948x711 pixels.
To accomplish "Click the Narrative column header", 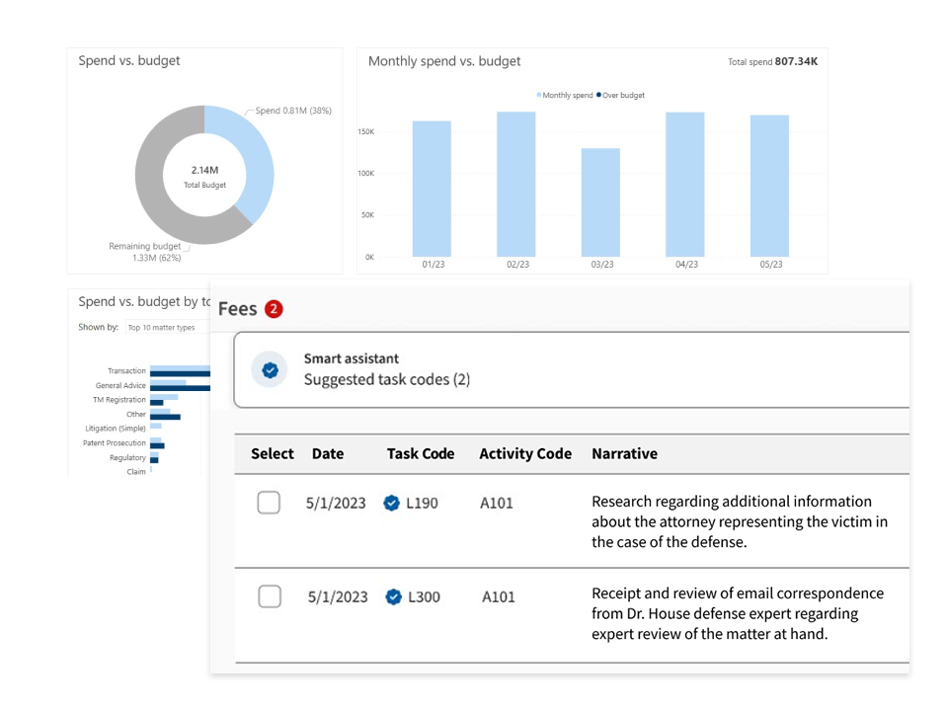I will pyautogui.click(x=624, y=454).
